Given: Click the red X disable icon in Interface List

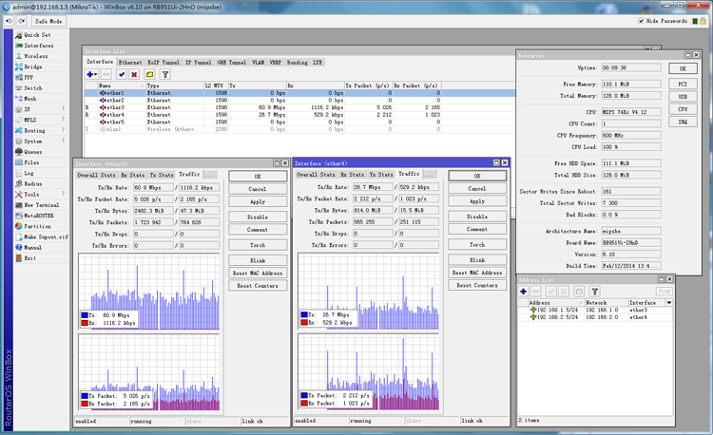Looking at the screenshot, I should [x=135, y=74].
